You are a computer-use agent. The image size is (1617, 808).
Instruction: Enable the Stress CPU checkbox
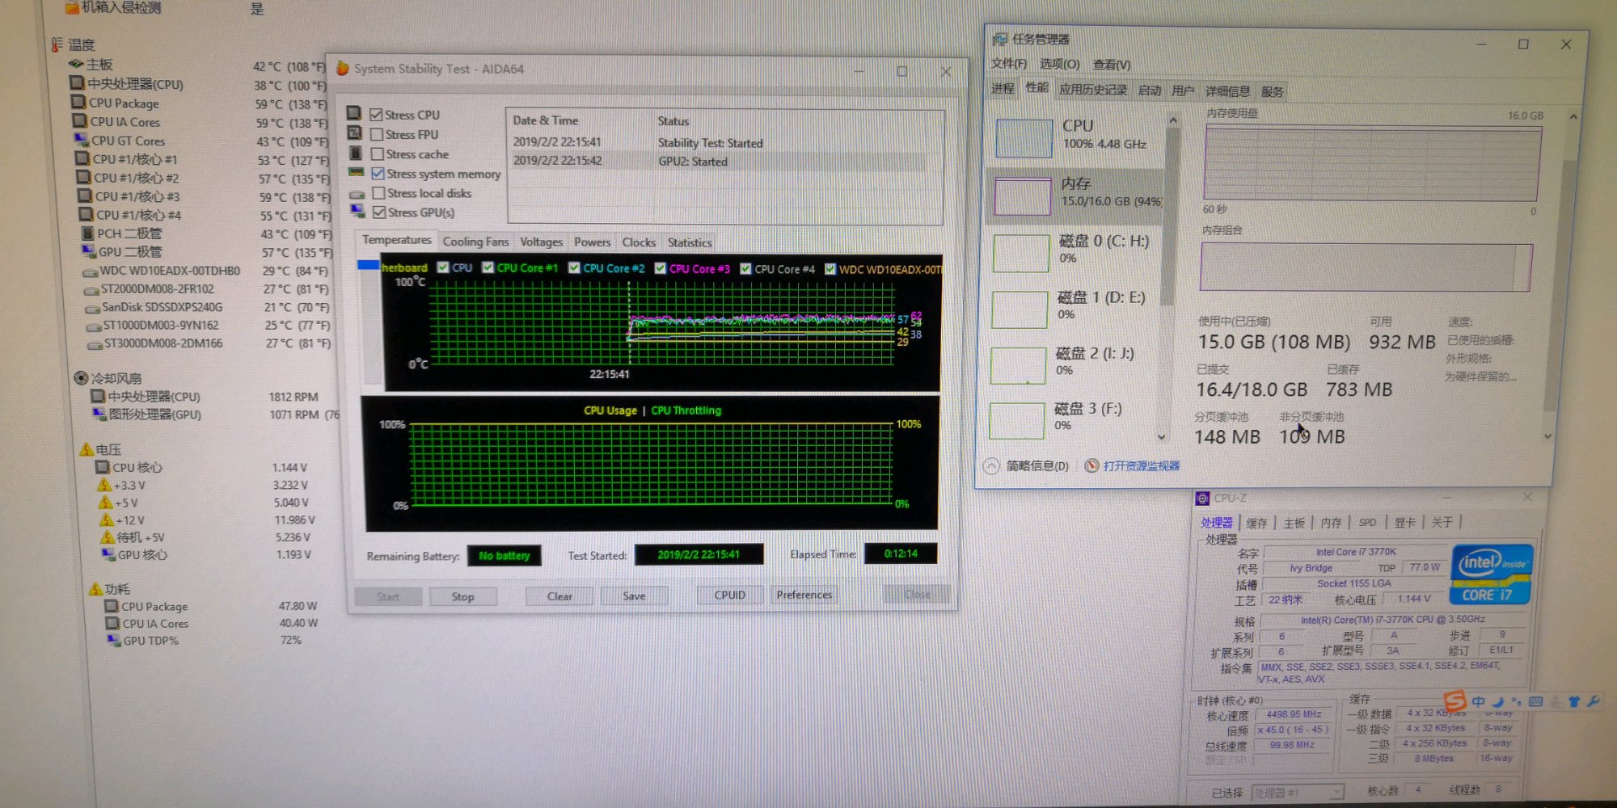click(376, 114)
